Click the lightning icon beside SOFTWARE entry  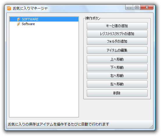[x=19, y=19]
